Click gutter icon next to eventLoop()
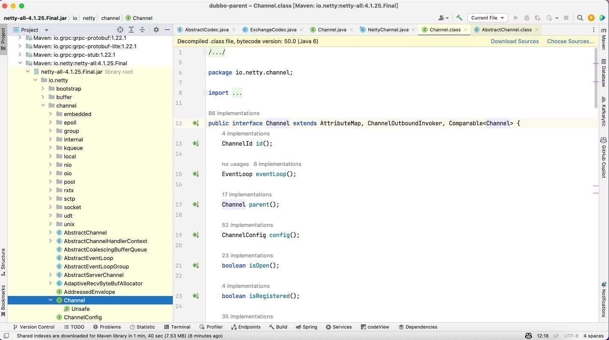This screenshot has height=340, width=609. coord(196,174)
